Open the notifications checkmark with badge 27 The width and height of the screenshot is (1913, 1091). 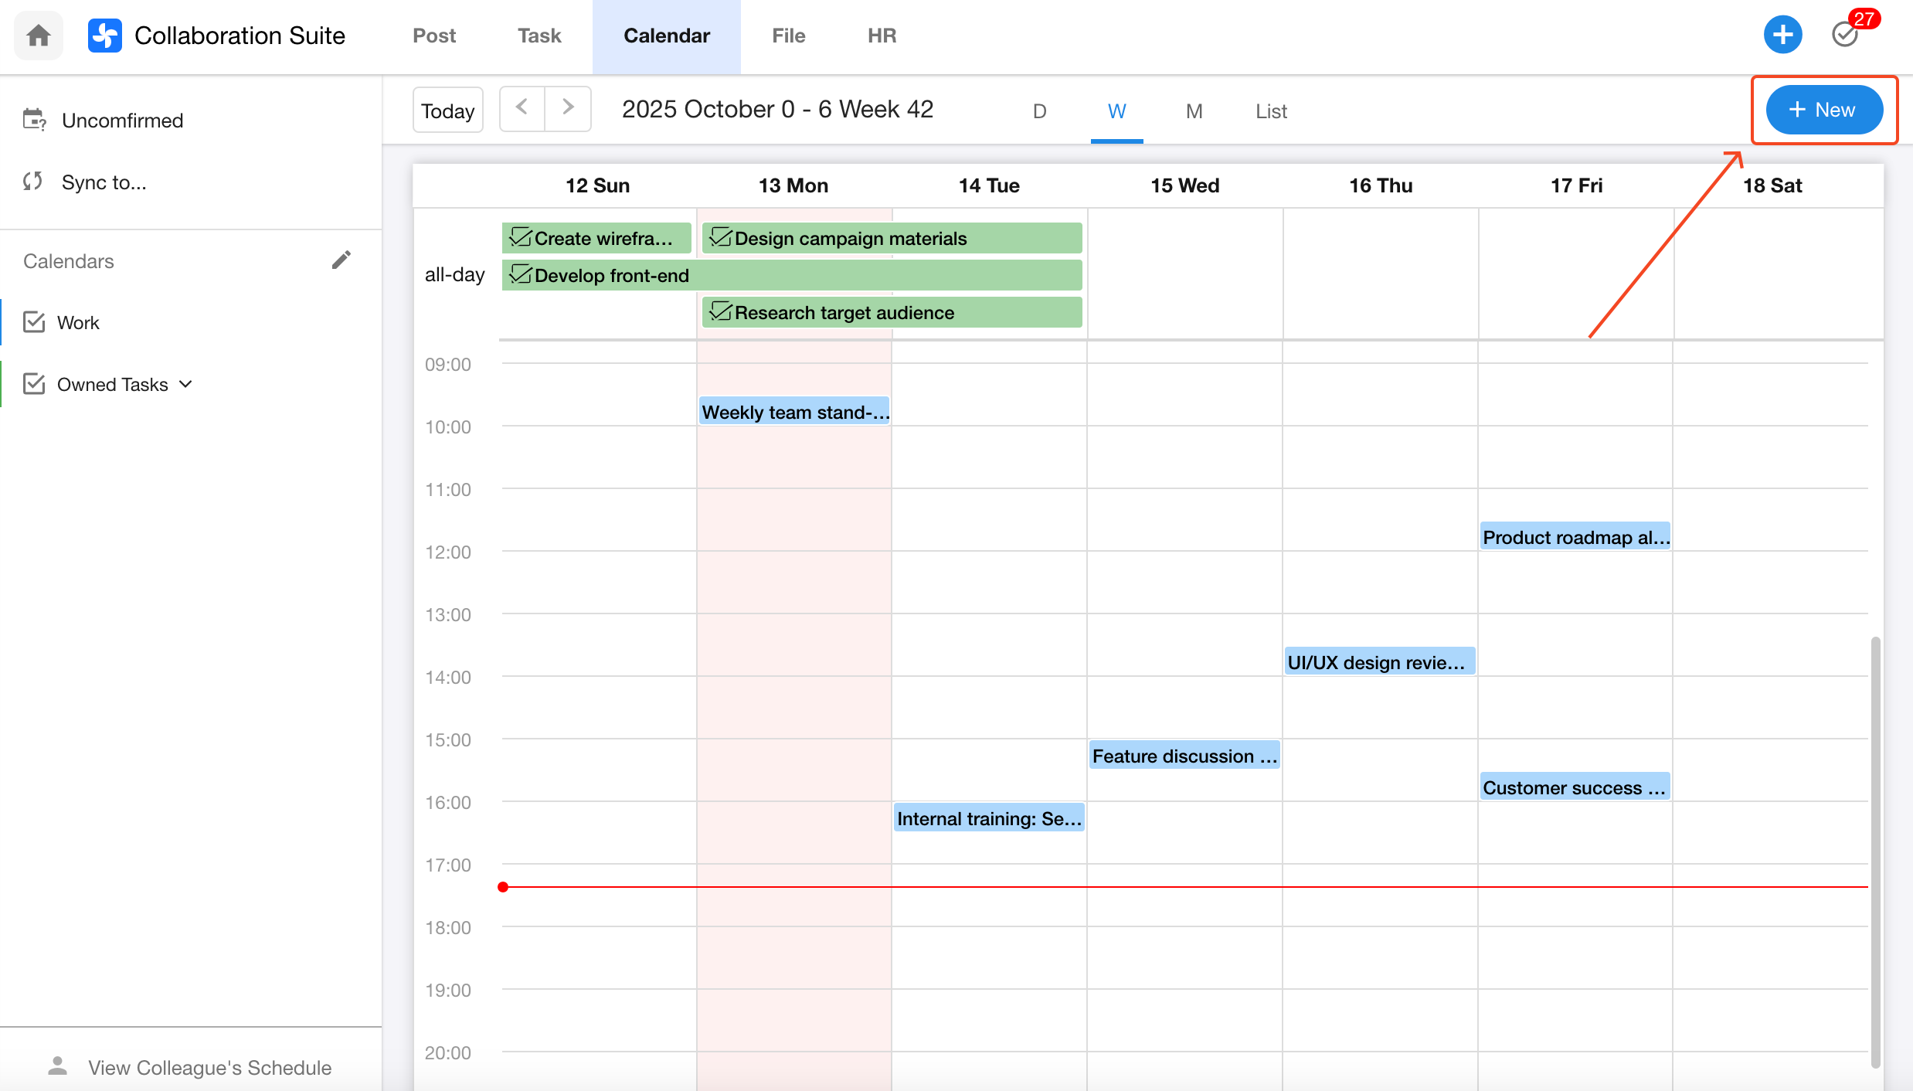click(x=1846, y=35)
